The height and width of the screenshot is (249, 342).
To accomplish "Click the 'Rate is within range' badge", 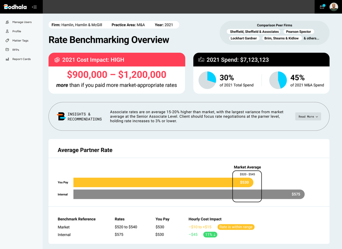I will (x=236, y=227).
